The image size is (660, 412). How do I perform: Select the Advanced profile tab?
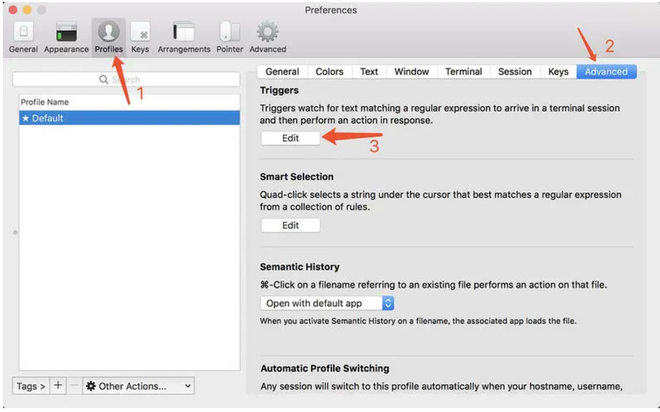606,72
